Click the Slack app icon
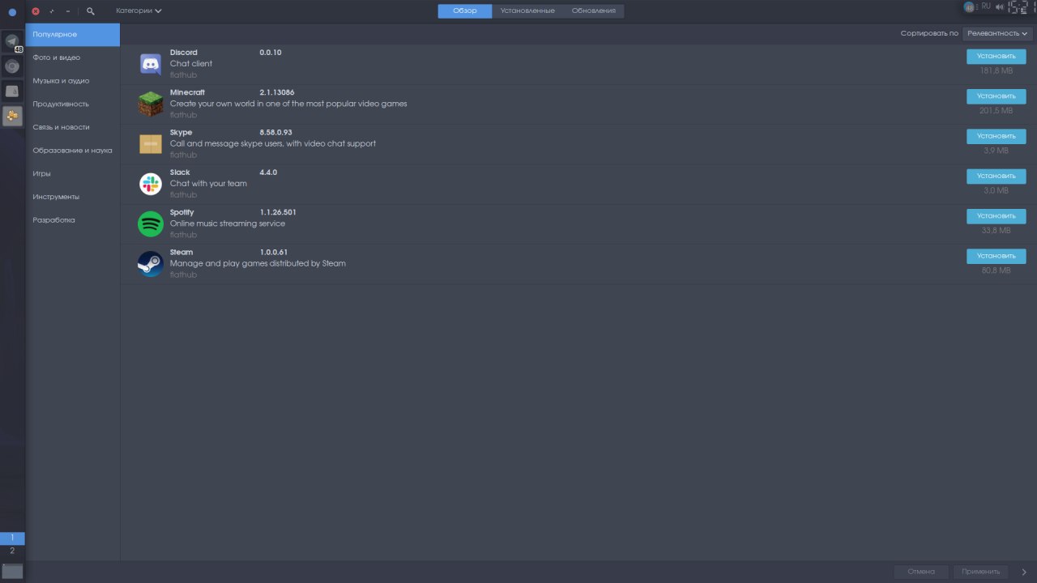 151,184
